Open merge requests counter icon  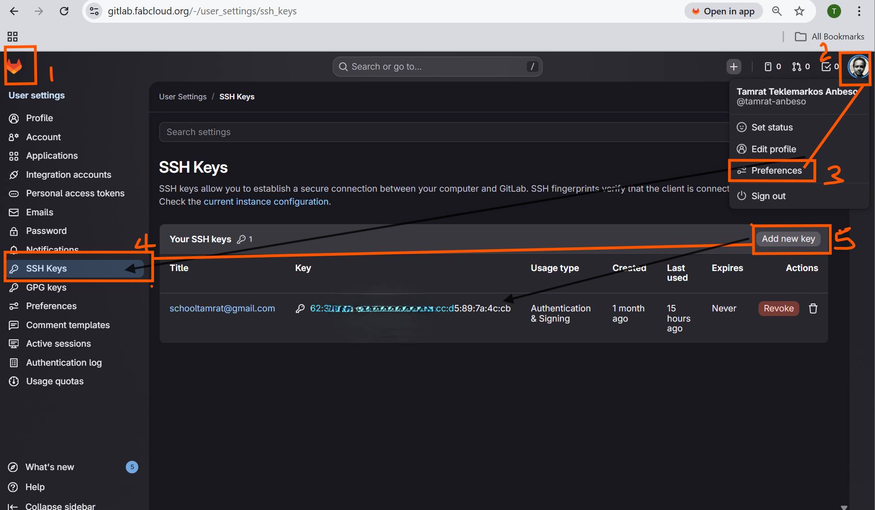click(x=801, y=67)
